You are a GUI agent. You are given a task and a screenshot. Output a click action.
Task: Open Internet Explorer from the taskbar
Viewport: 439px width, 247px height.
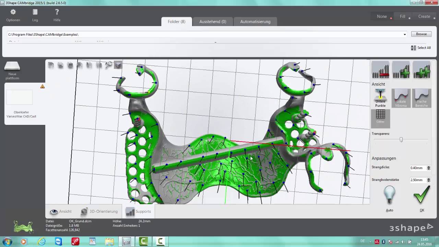[41, 242]
